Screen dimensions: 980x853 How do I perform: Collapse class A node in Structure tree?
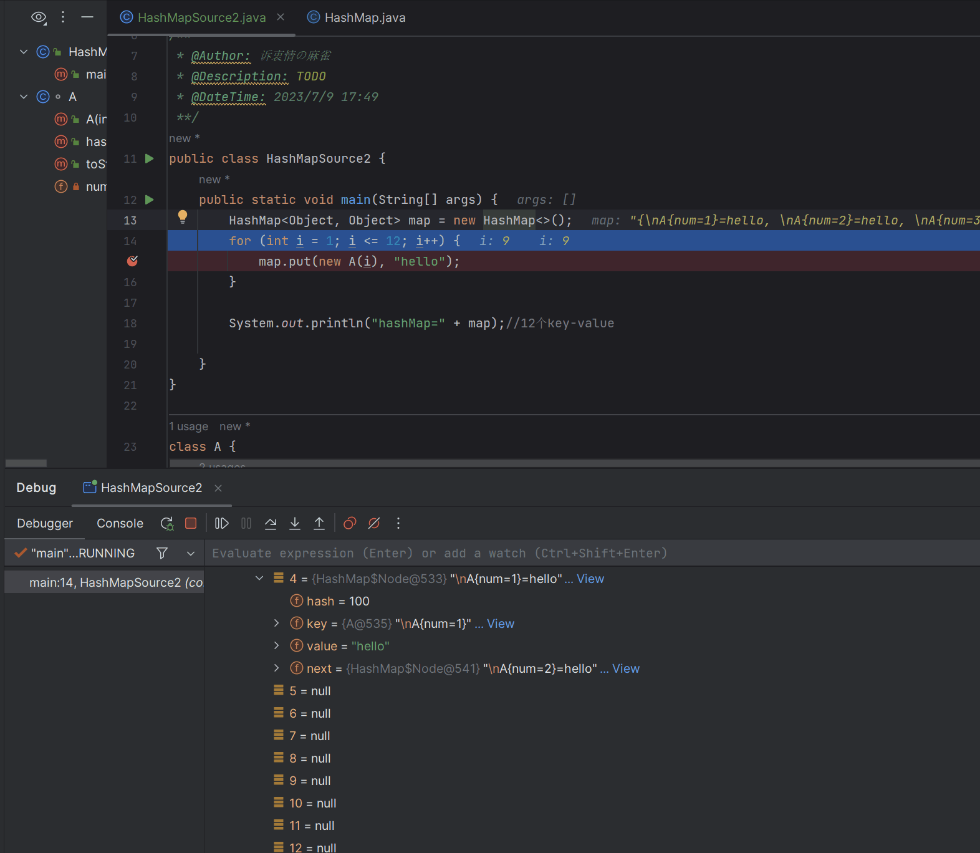[24, 97]
